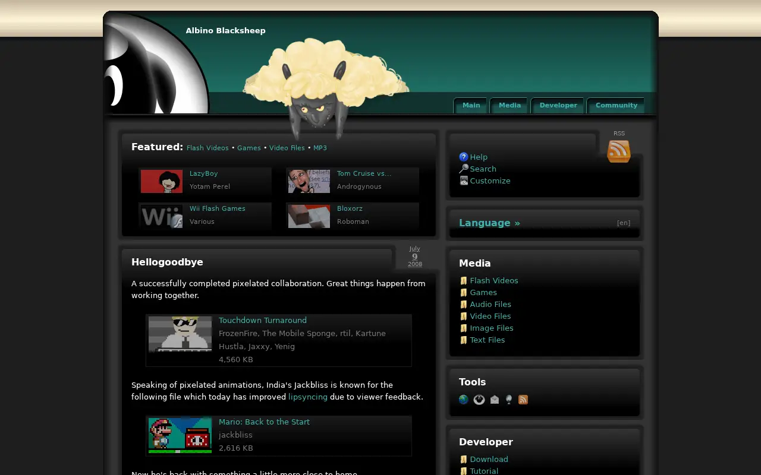The width and height of the screenshot is (761, 475).
Task: Click the folder icon beside Games in Media
Action: point(464,292)
